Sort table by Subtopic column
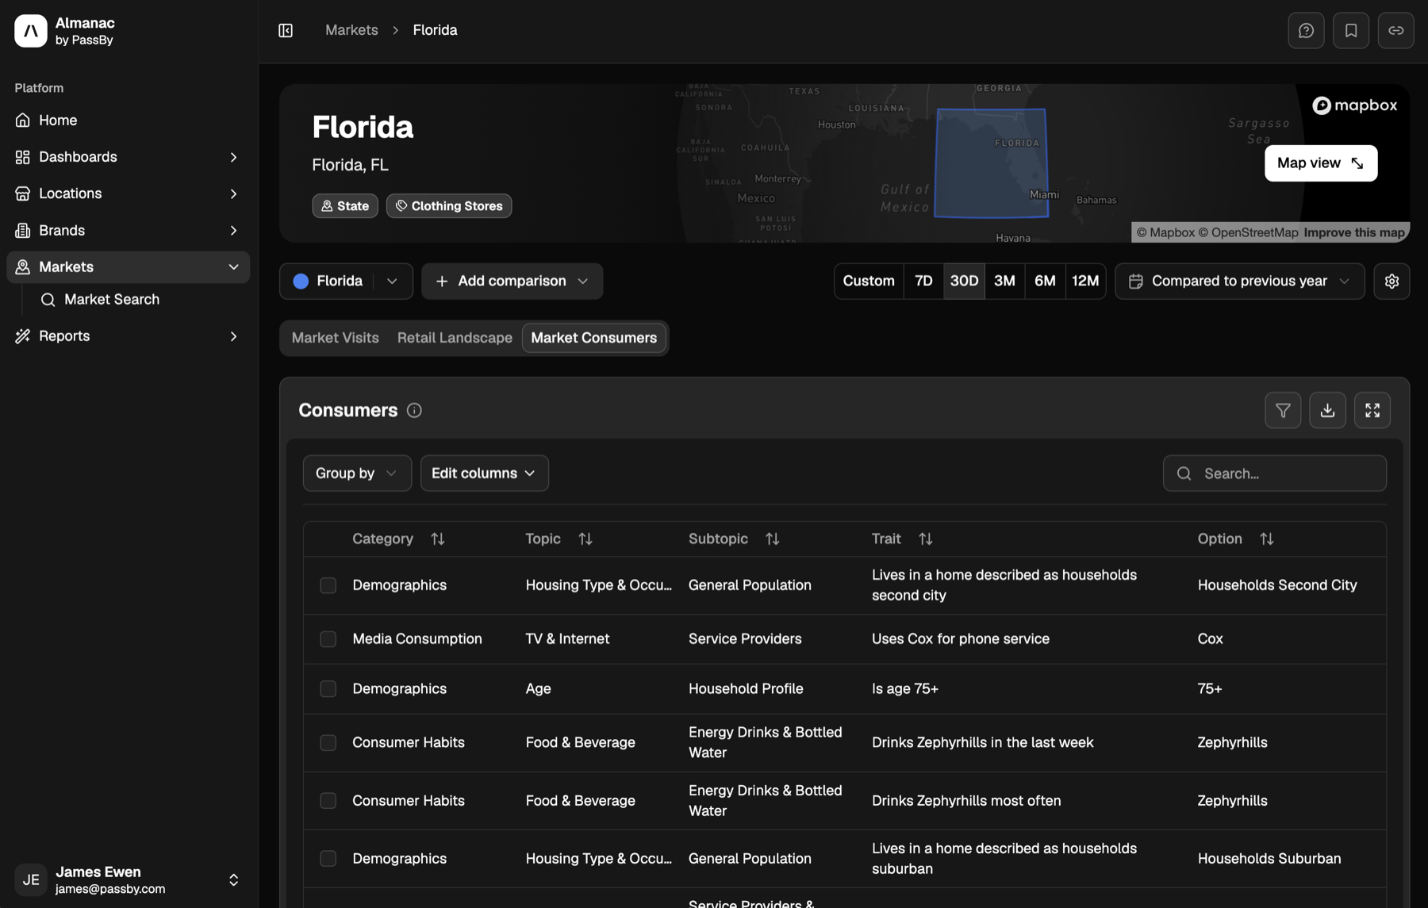Viewport: 1428px width, 908px height. coord(772,539)
